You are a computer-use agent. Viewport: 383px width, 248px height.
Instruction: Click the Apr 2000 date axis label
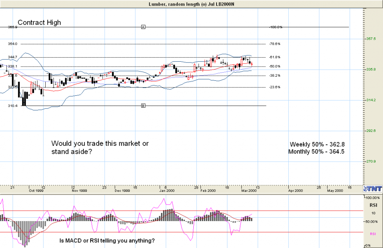[295, 191]
